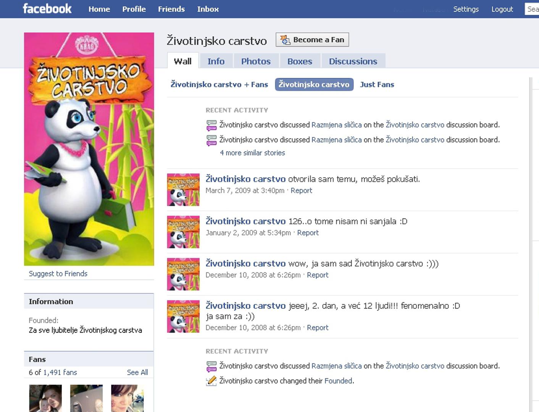Switch to the Info tab
539x412 pixels.
[216, 61]
